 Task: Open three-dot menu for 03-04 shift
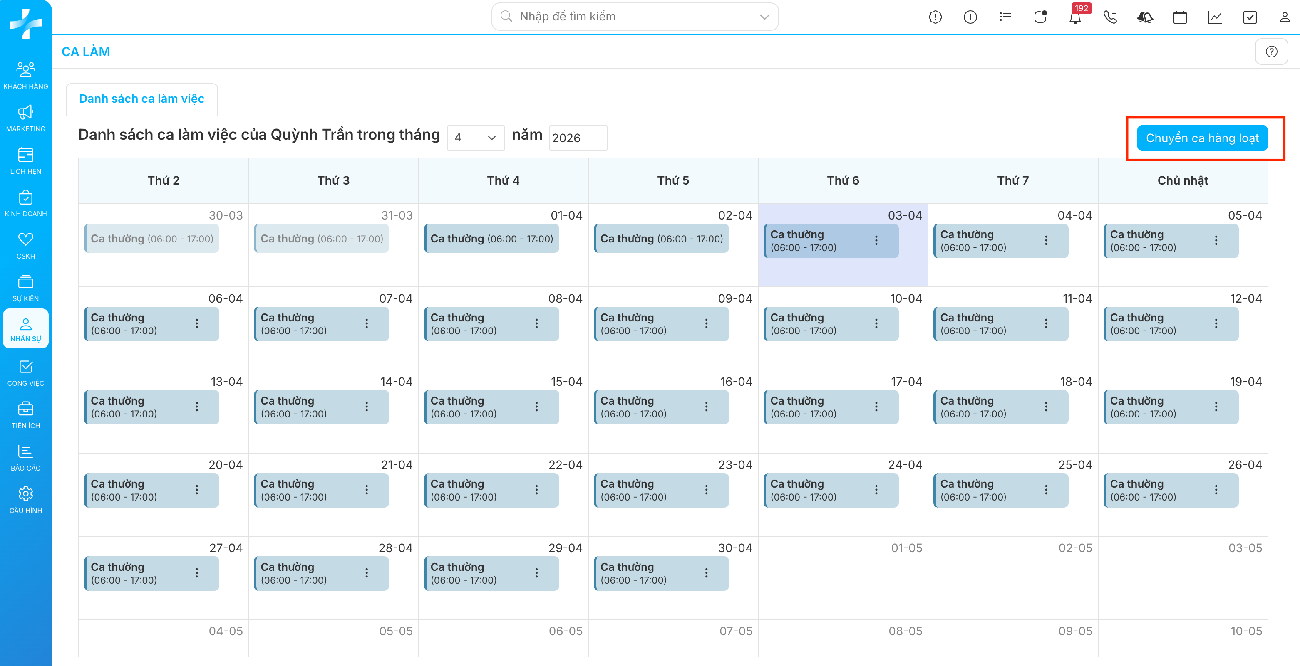pos(876,240)
